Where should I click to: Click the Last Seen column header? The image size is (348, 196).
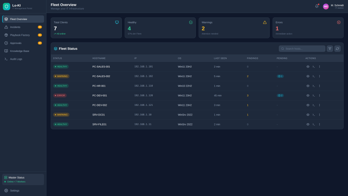click(220, 58)
